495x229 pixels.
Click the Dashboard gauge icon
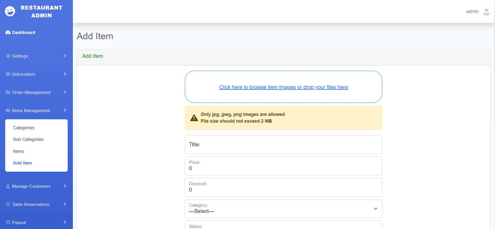tap(8, 32)
